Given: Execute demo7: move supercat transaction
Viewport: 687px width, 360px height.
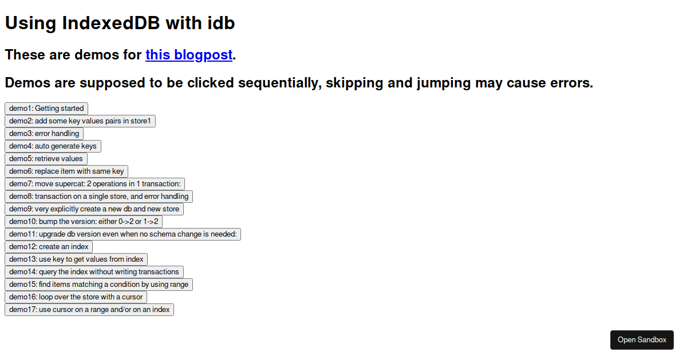Looking at the screenshot, I should 93,183.
